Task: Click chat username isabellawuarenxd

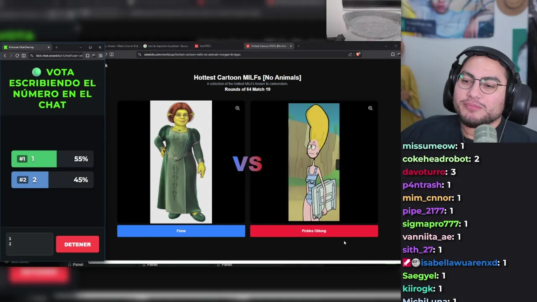Action: click(459, 263)
